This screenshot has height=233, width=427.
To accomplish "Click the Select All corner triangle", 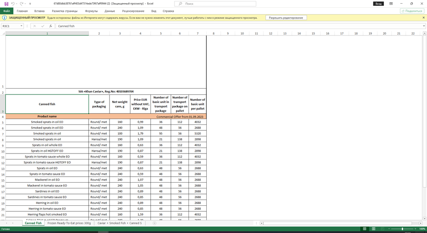I will click(3, 34).
